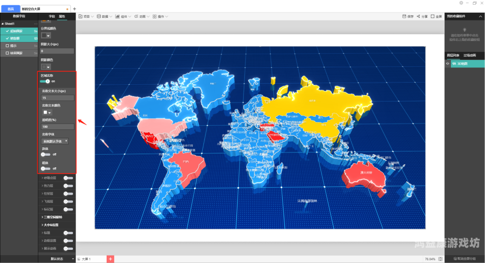Enable the 展示动画 switch
This screenshot has width=485, height=263.
68,248
